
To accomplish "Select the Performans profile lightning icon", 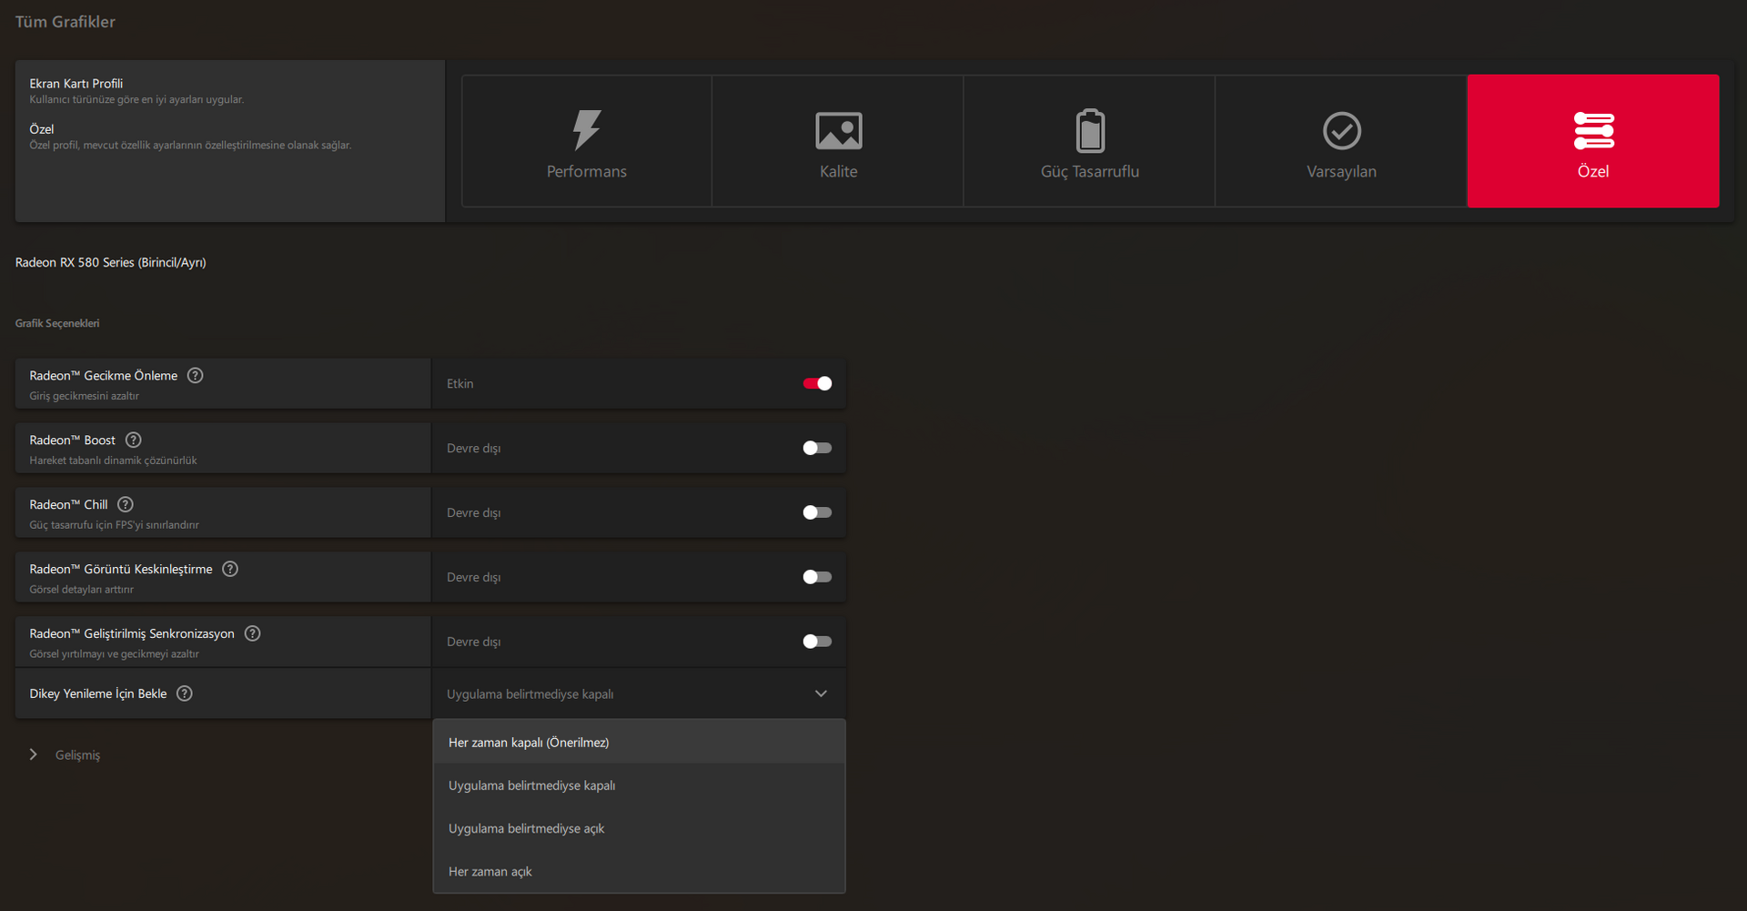I will pos(587,130).
